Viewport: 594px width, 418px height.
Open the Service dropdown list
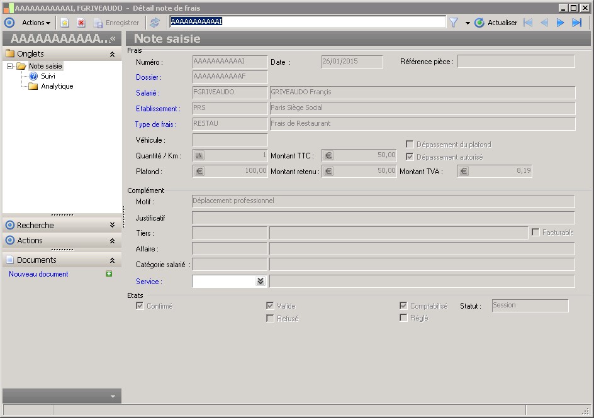tap(261, 282)
